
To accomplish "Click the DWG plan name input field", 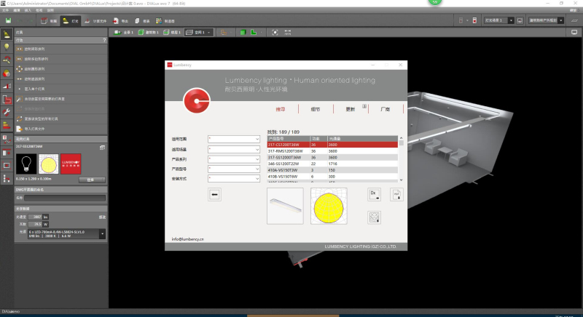I will [65, 198].
